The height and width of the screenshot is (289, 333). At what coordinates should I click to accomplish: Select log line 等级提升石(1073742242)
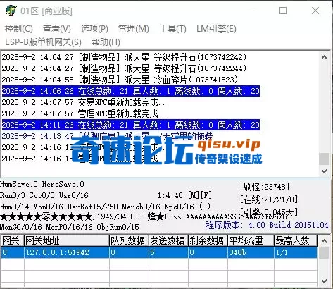click(124, 57)
